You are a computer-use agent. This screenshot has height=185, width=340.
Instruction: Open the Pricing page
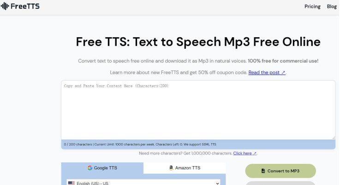[312, 6]
